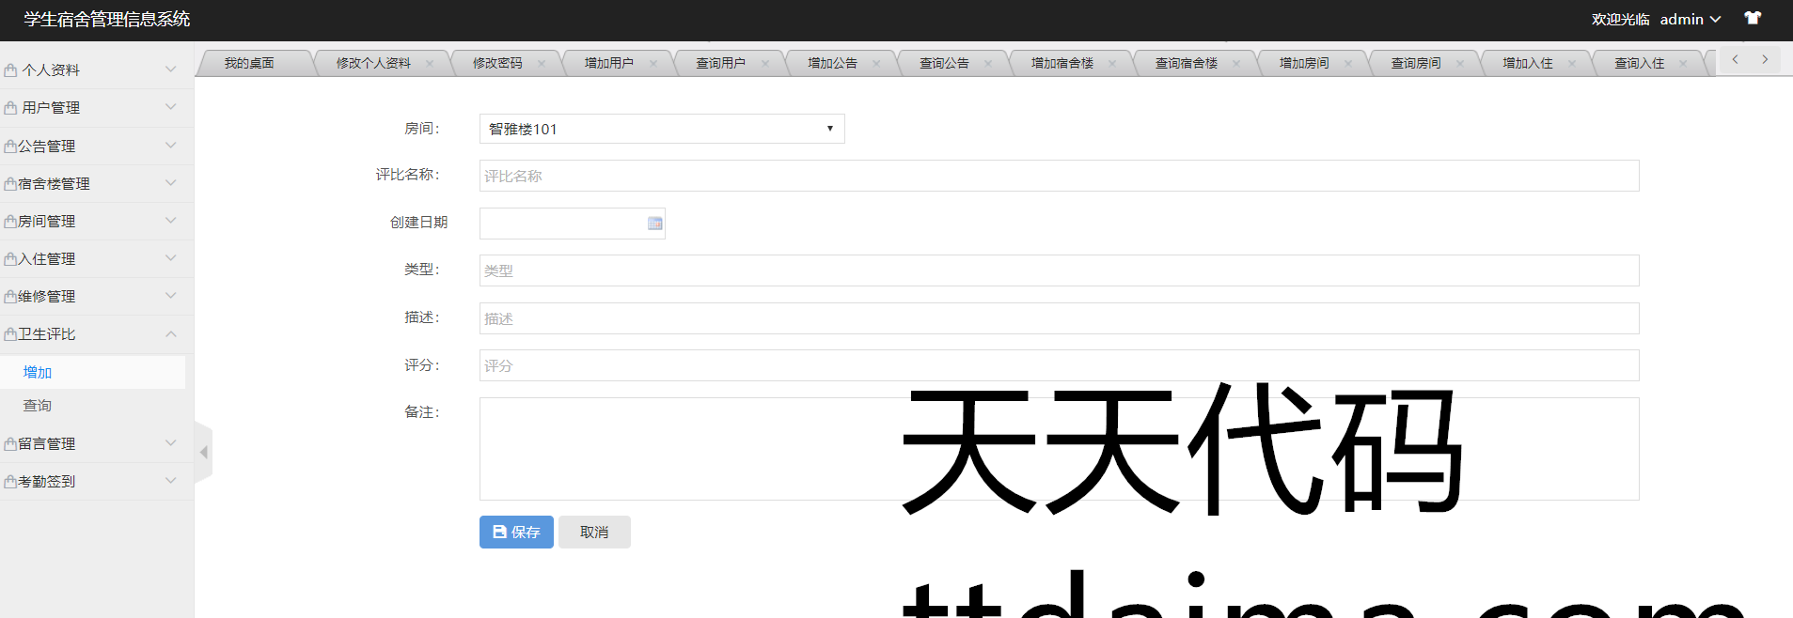Switch to the 查询宿舍楼 tab
Screen dimensions: 1793x618
point(1186,64)
